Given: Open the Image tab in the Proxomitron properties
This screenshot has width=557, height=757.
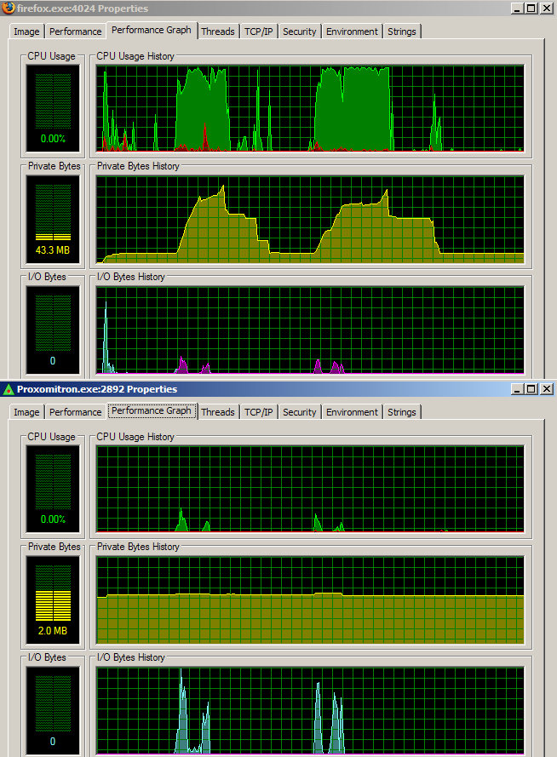Looking at the screenshot, I should pos(26,412).
